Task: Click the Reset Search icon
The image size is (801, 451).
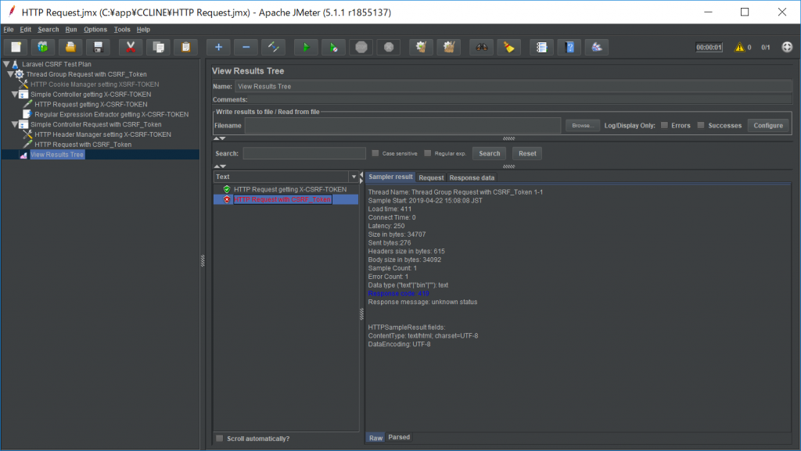Action: (x=509, y=48)
